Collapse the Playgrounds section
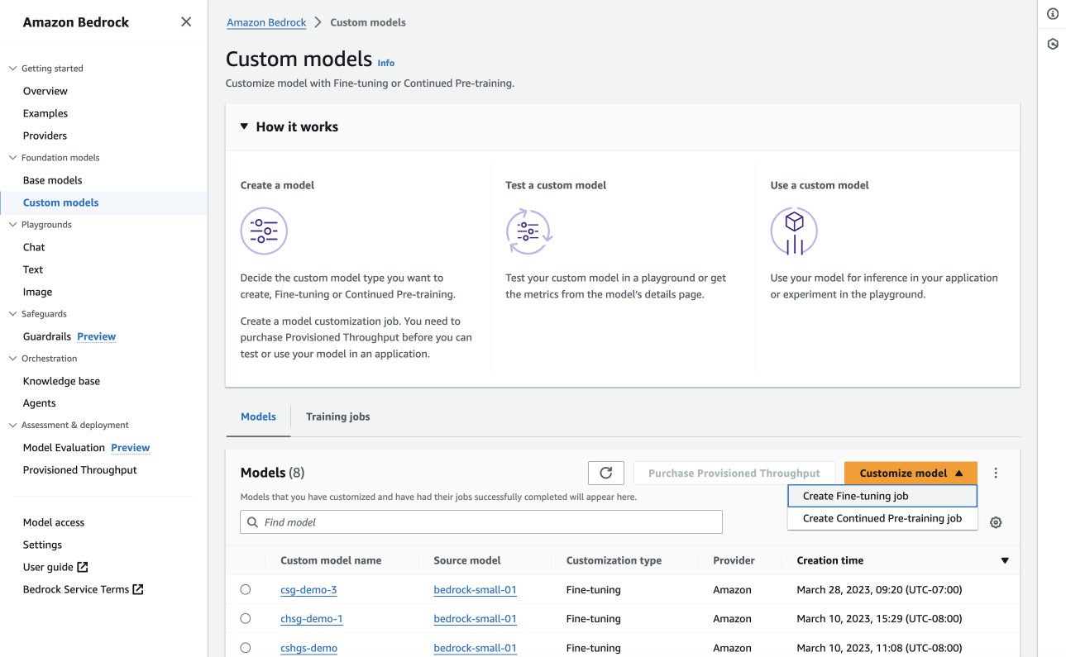The image size is (1066, 657). point(12,225)
